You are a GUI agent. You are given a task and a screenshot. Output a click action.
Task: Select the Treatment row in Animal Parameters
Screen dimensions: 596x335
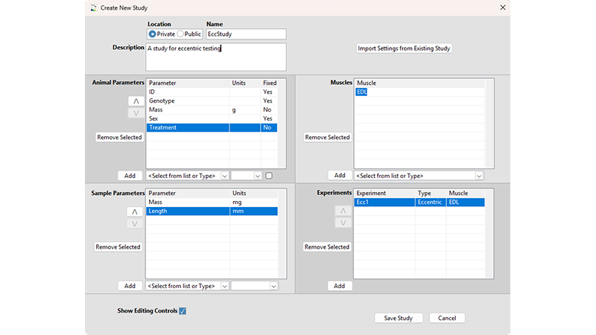[188, 128]
